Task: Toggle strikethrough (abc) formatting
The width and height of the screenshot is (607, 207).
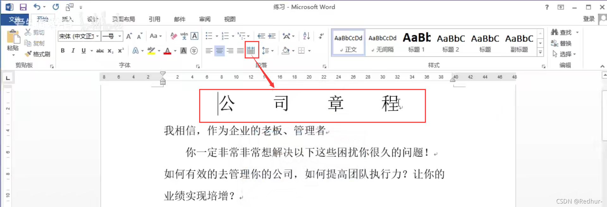Action: [x=100, y=50]
